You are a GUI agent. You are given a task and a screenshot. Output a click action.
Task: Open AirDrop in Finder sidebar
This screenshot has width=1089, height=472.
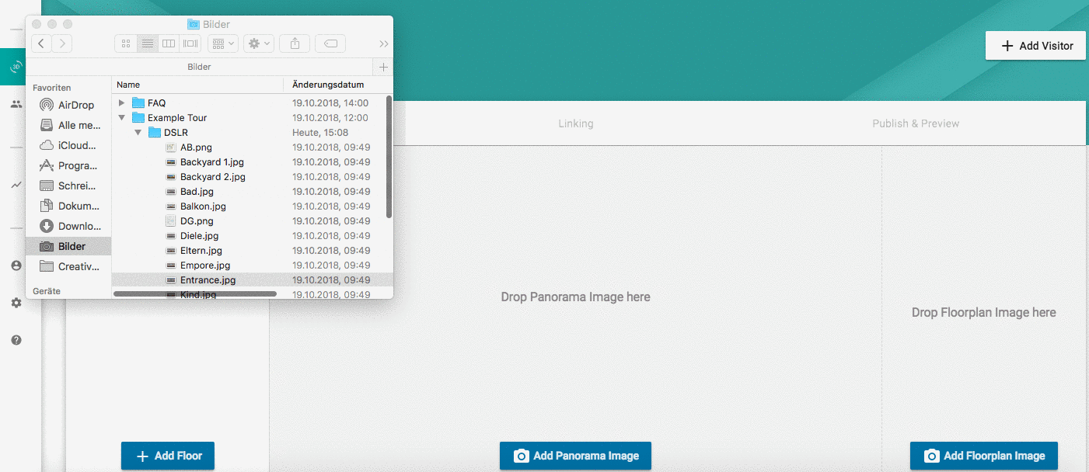tap(68, 105)
